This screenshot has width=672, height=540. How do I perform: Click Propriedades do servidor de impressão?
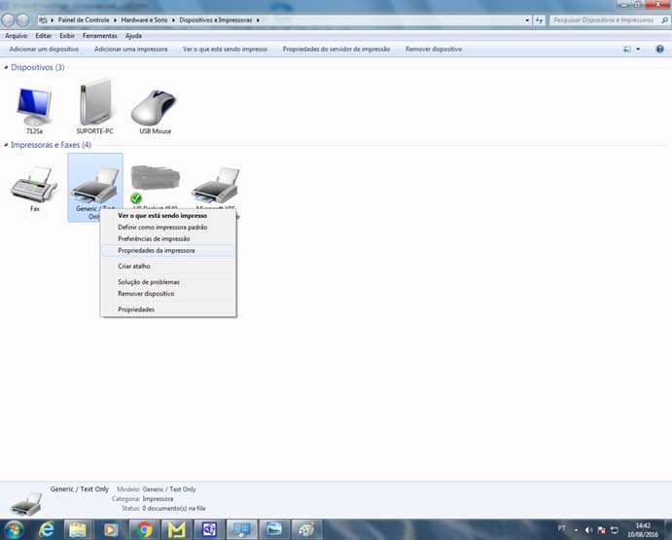coord(336,49)
